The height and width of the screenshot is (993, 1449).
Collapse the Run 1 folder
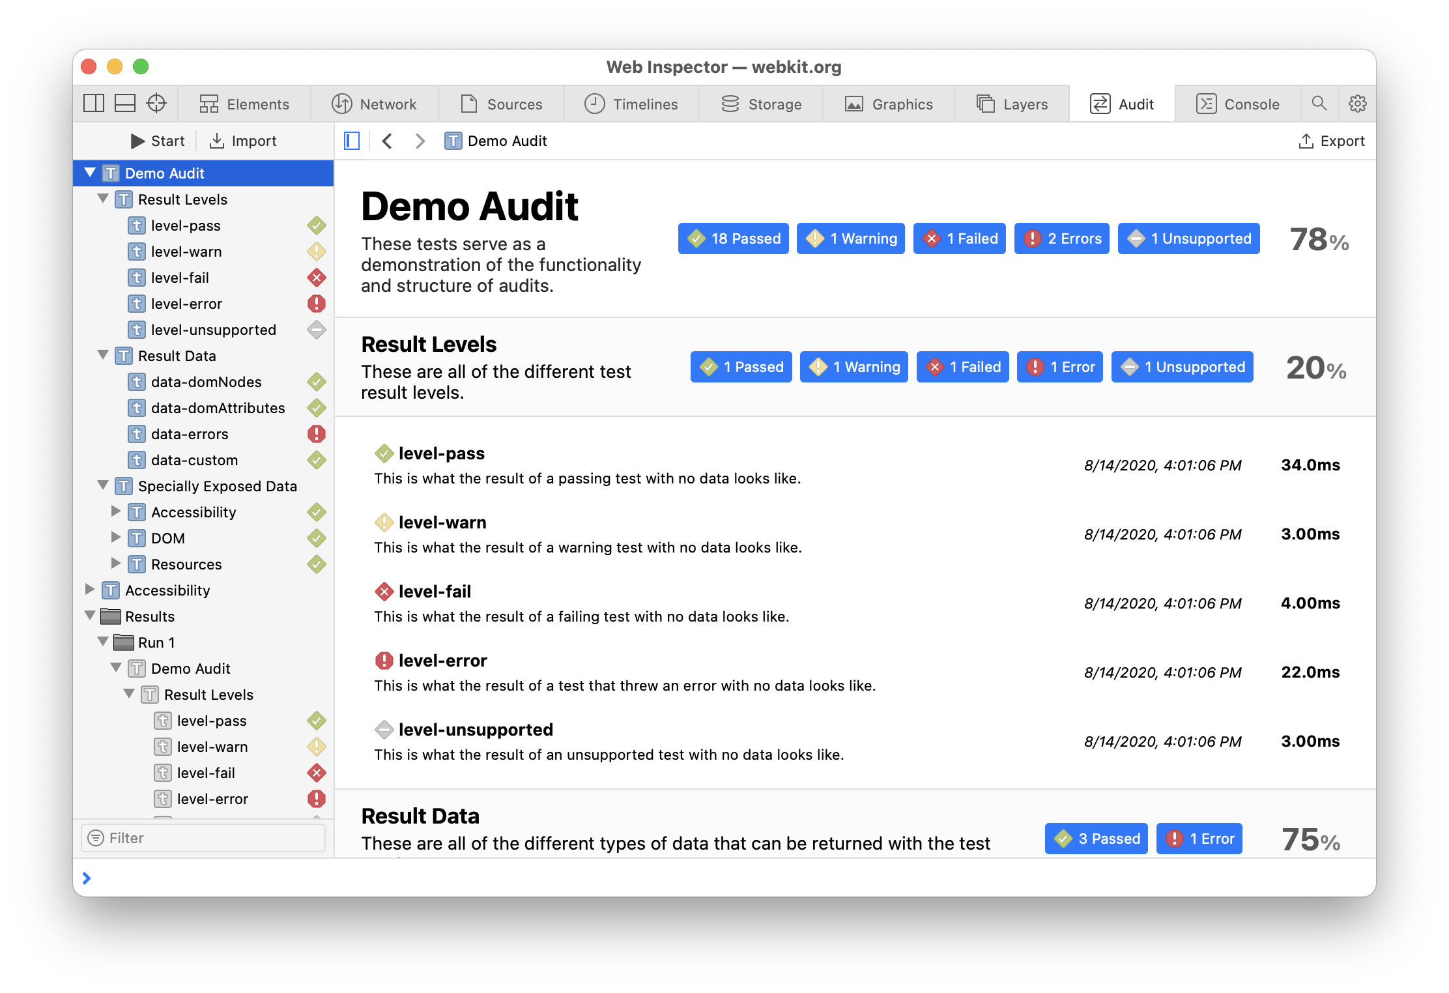pos(103,642)
